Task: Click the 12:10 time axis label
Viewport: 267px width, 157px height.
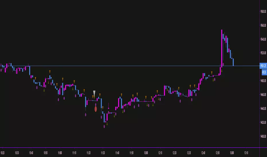Action: (x=160, y=153)
